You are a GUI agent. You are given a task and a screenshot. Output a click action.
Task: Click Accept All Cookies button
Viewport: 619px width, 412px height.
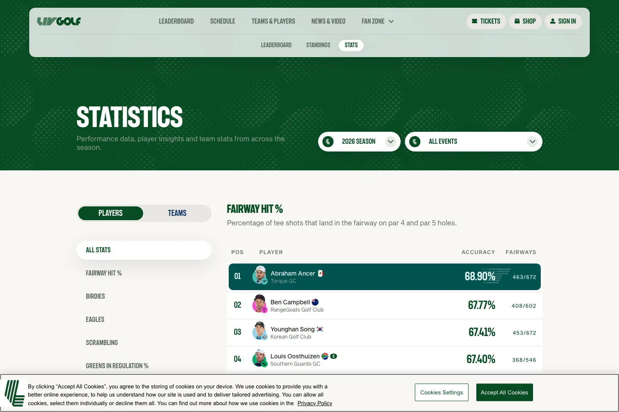504,392
